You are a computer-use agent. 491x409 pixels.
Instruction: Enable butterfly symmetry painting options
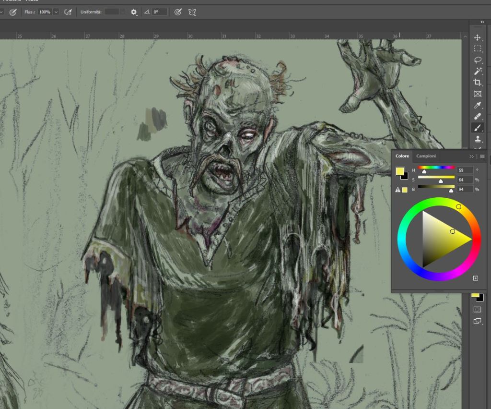(x=192, y=12)
